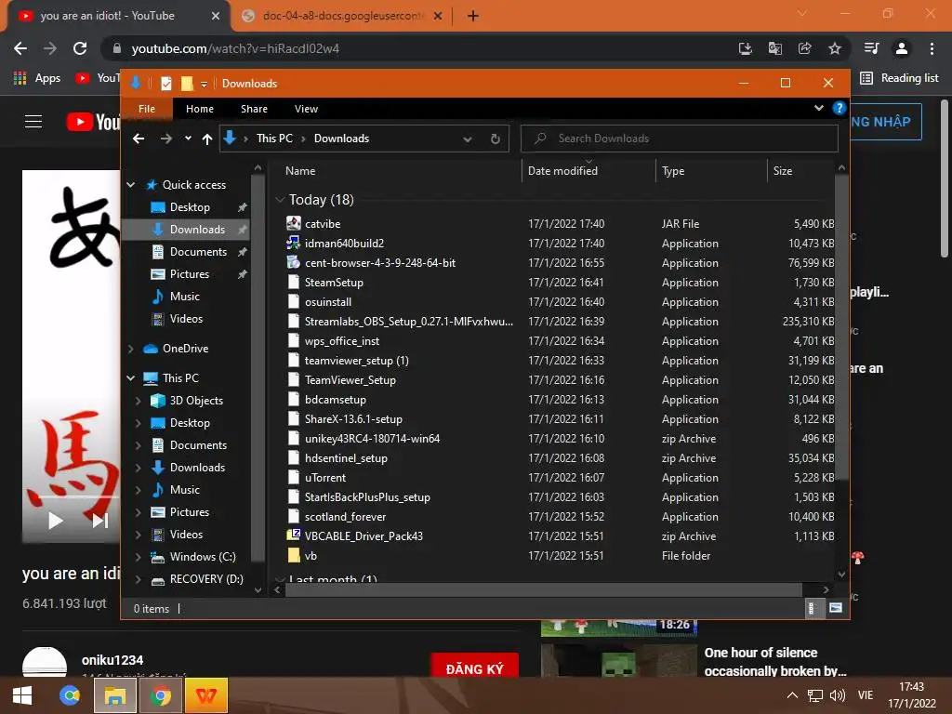952x714 pixels.
Task: Expand RECOVERY (D:) drive node
Action: point(138,579)
